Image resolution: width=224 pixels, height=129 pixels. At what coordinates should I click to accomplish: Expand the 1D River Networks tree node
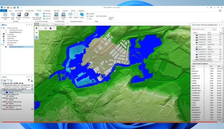click(x=2, y=28)
